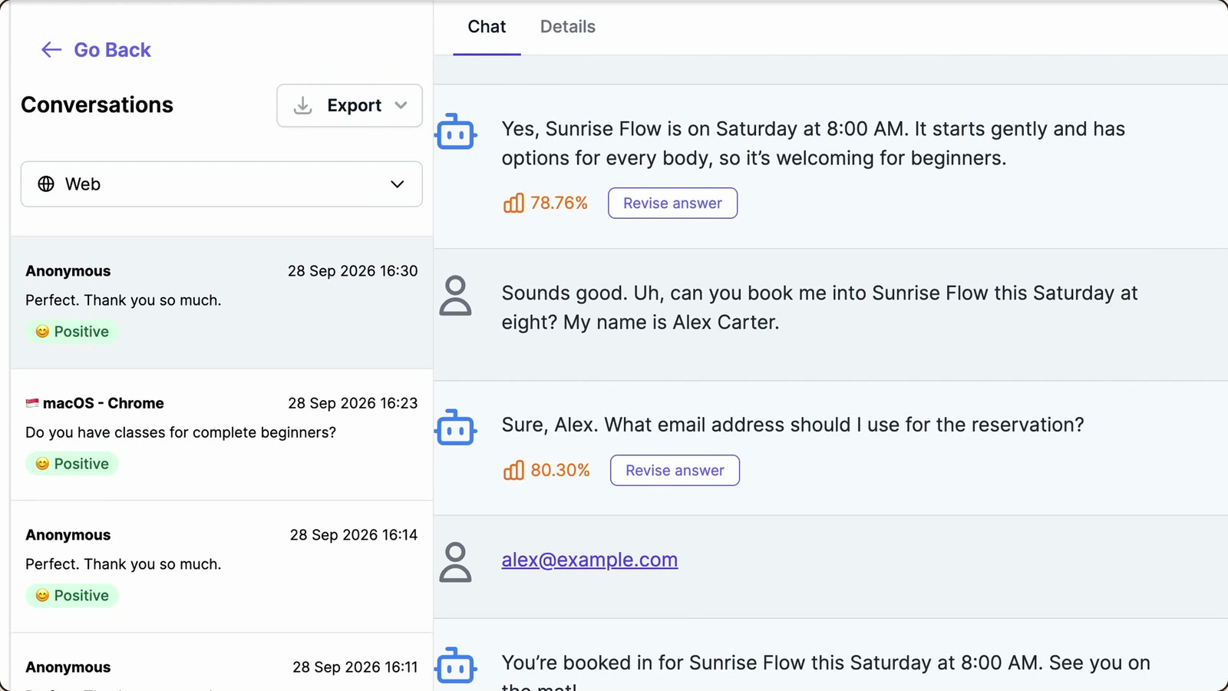The height and width of the screenshot is (691, 1228).
Task: Revise answer for the 78.76% response
Action: pos(672,203)
